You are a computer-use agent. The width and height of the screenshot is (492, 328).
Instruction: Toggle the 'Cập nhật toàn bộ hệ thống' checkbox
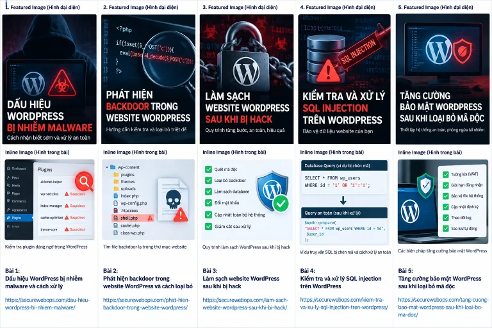pyautogui.click(x=208, y=215)
